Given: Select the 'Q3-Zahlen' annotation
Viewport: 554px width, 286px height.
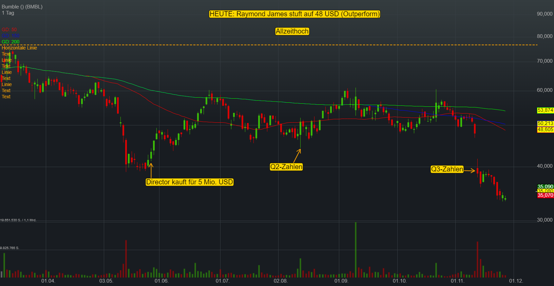Looking at the screenshot, I should [x=447, y=169].
